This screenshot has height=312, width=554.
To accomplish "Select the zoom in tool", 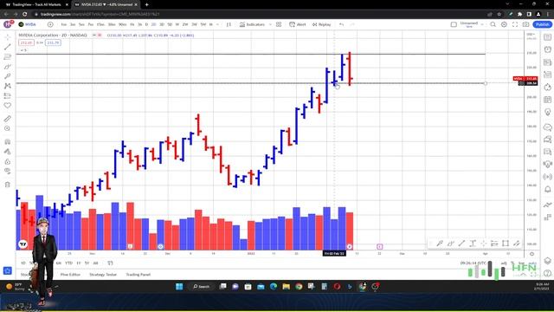I will point(8,129).
